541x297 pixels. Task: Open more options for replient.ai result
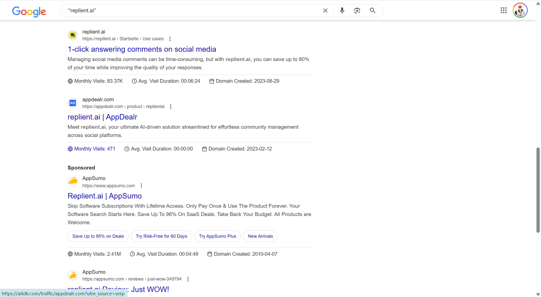(170, 39)
